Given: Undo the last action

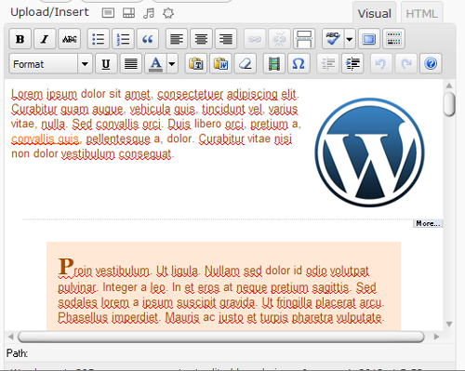Looking at the screenshot, I should (381, 64).
